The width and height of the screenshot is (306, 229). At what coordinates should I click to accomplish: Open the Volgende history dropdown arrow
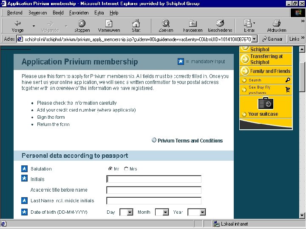[66, 26]
